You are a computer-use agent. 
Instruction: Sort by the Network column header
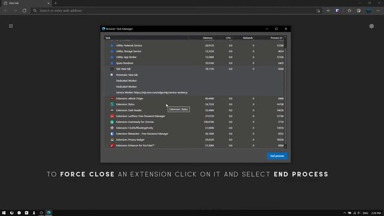247,38
